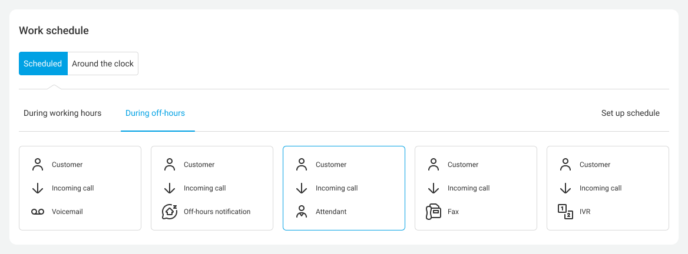Viewport: 688px width, 254px height.
Task: Open the Set up schedule link
Action: pyautogui.click(x=630, y=113)
